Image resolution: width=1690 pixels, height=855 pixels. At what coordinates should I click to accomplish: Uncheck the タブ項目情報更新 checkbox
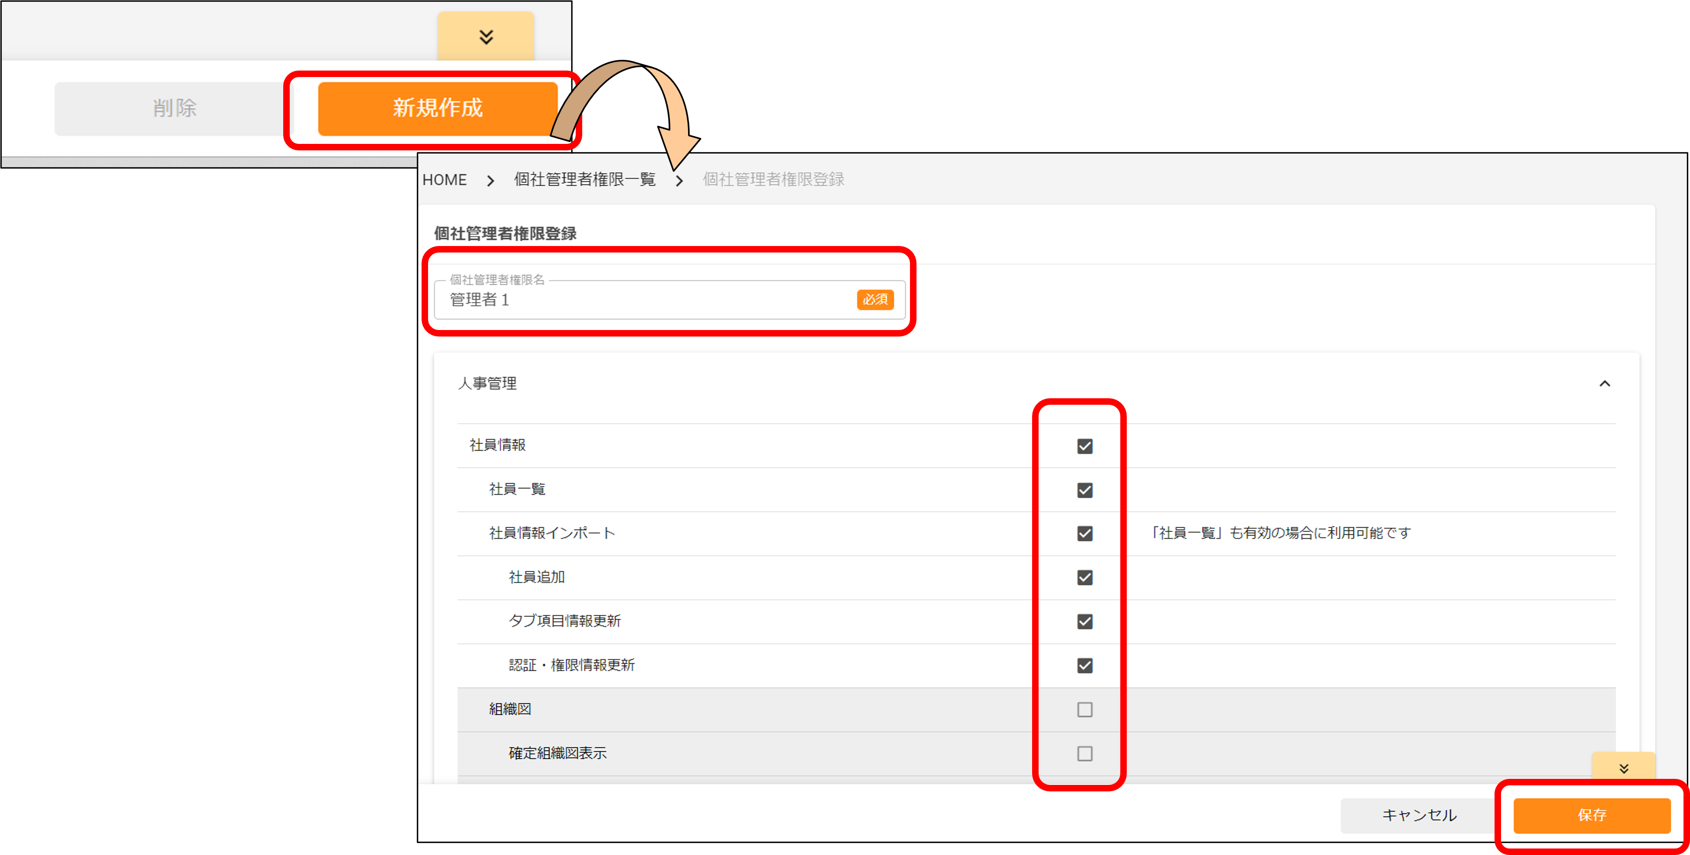(1085, 622)
